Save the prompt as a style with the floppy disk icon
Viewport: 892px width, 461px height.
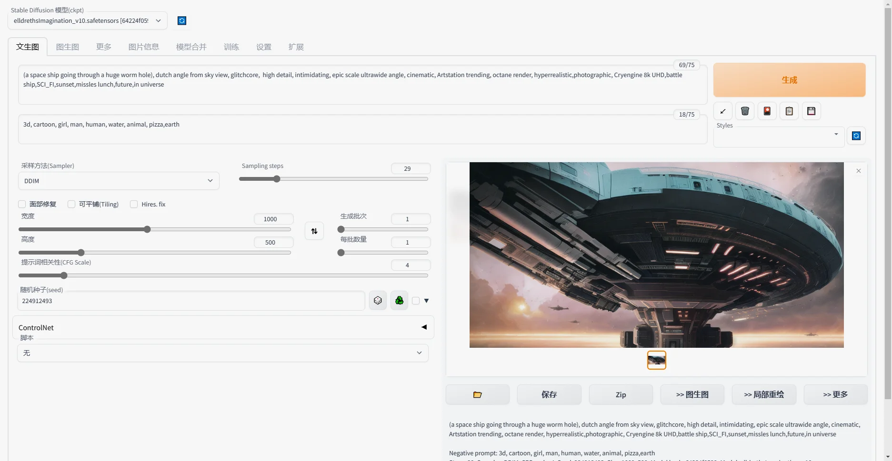(x=812, y=111)
